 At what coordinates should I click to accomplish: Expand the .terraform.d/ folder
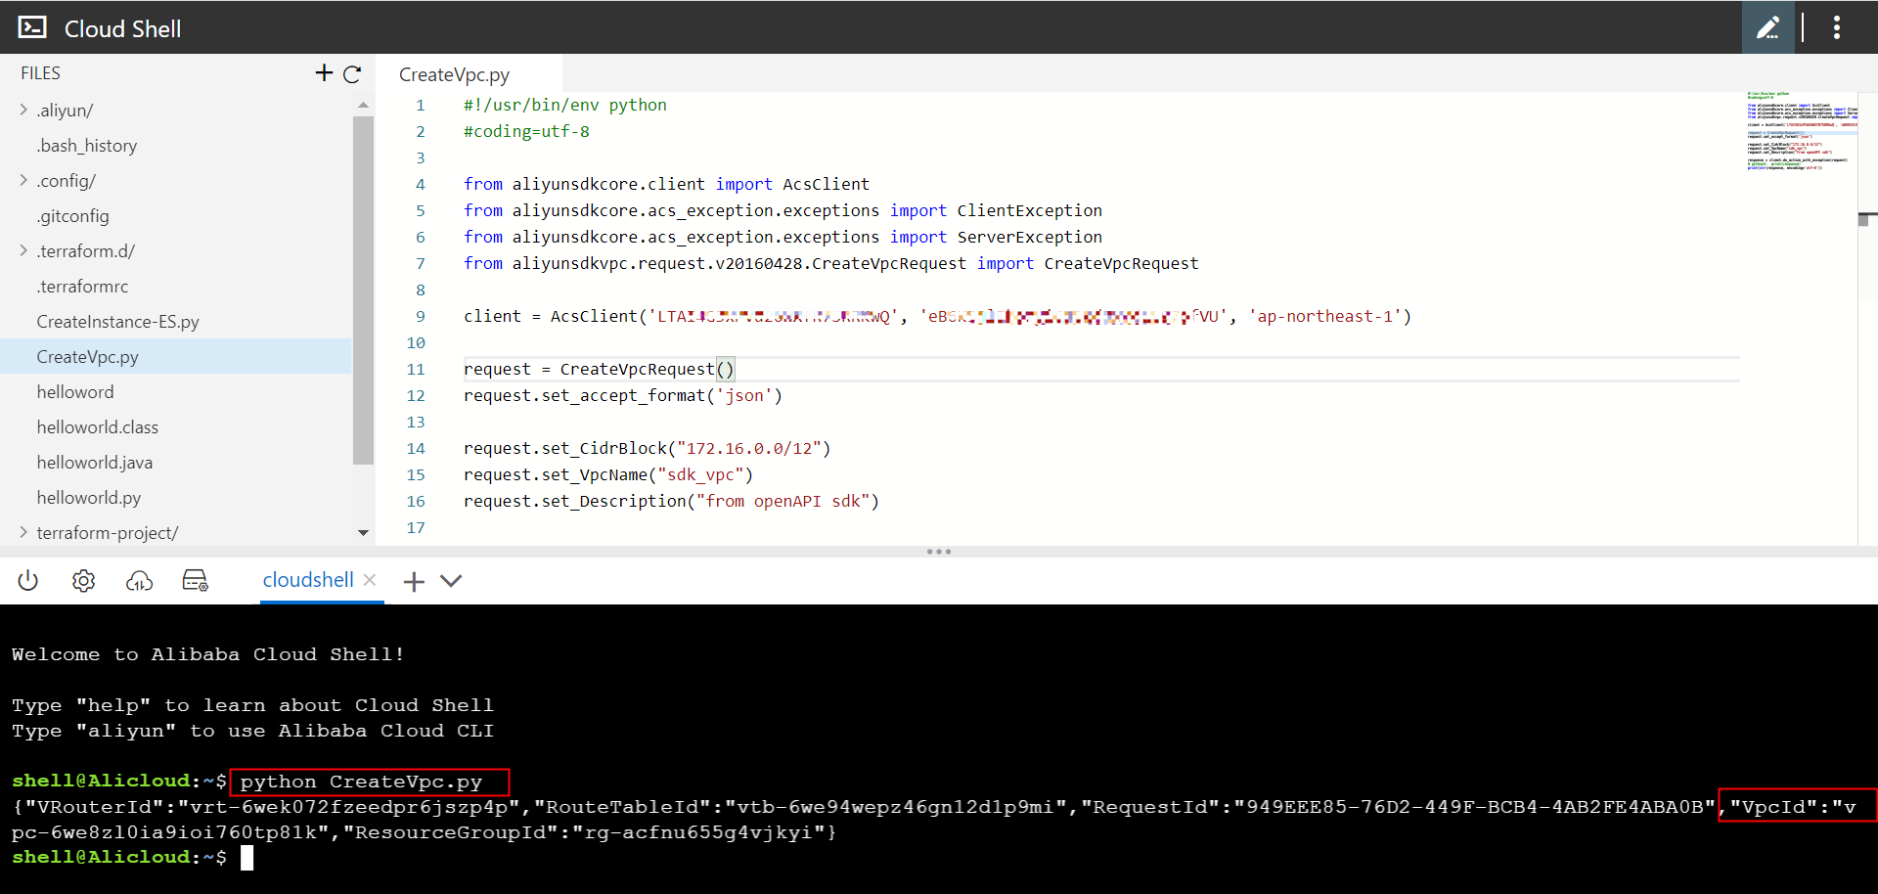[23, 250]
